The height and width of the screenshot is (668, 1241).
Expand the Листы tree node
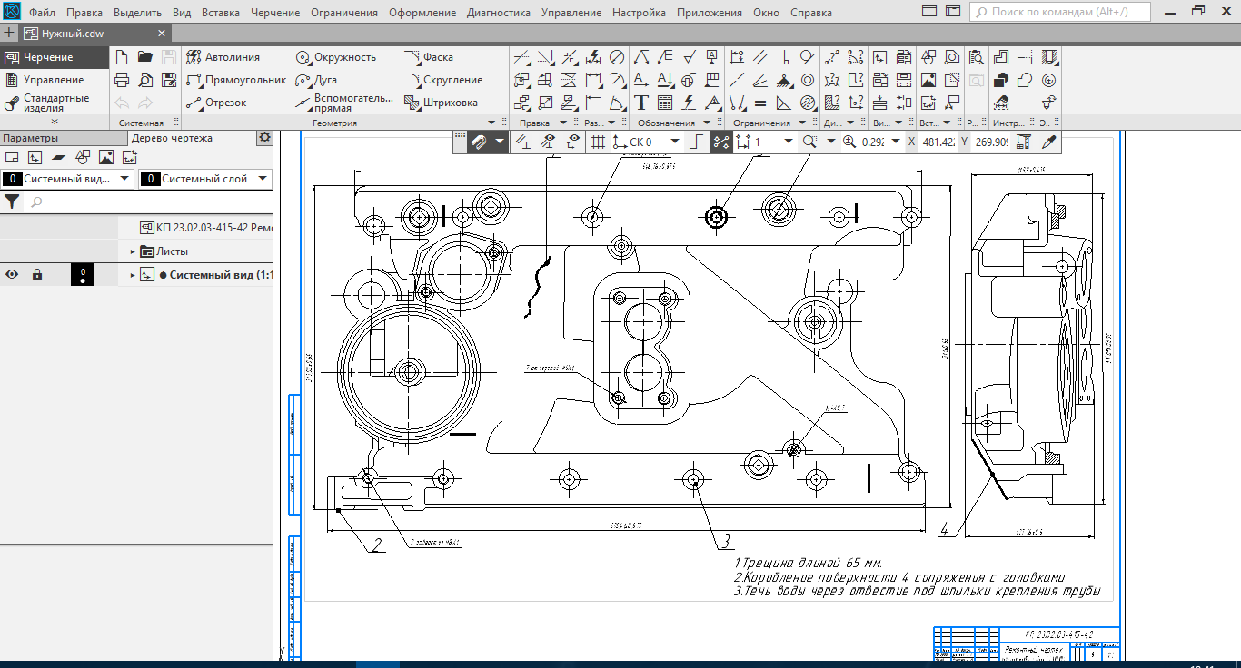(x=133, y=251)
